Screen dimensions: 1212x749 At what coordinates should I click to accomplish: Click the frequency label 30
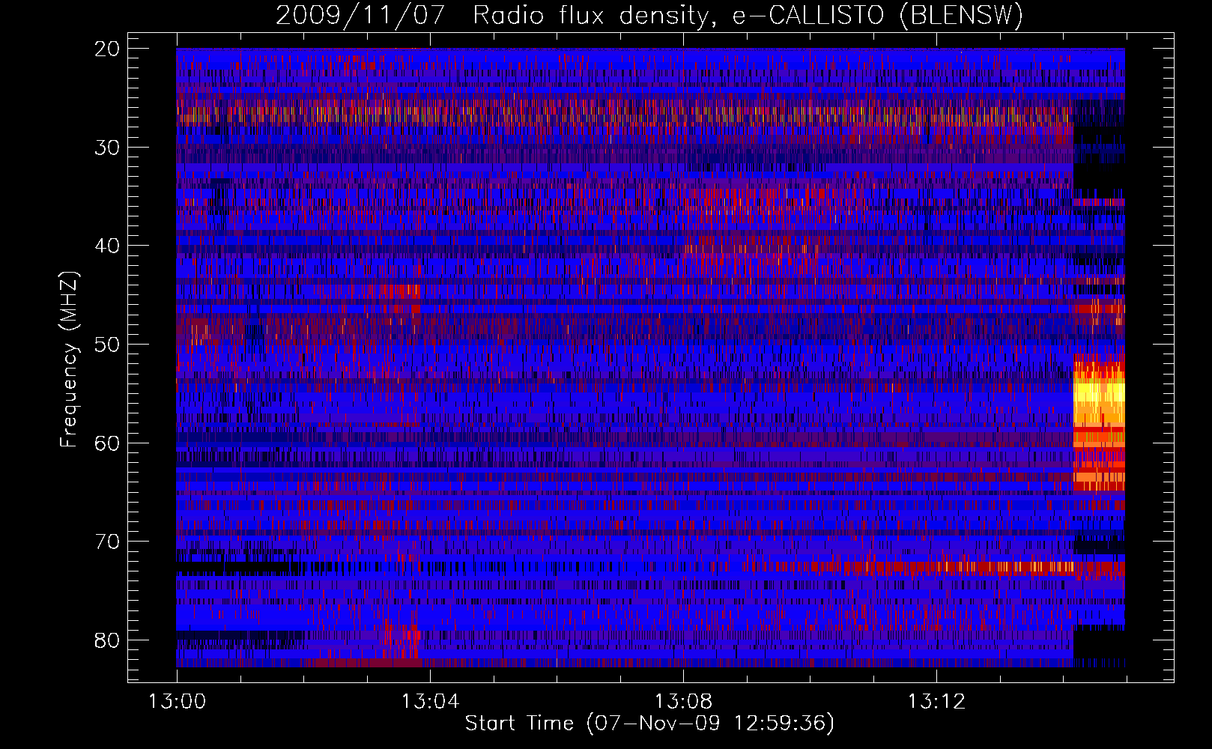[x=107, y=147]
